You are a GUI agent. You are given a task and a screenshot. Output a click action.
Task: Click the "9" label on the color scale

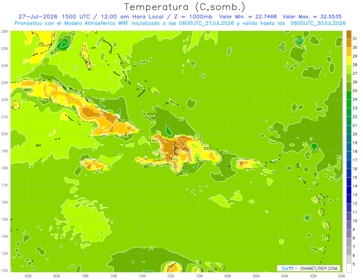point(354,230)
